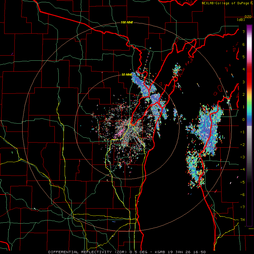
Task: Click the "-3" value on the color scale
Action: tap(242, 157)
